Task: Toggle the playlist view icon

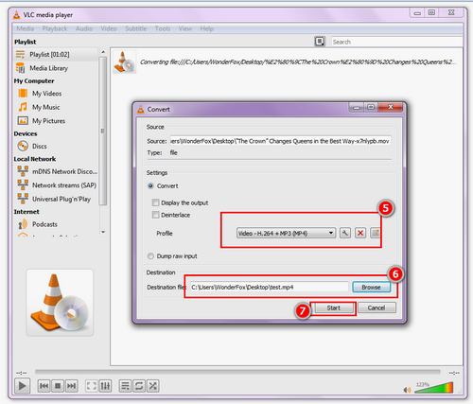Action: tap(125, 386)
